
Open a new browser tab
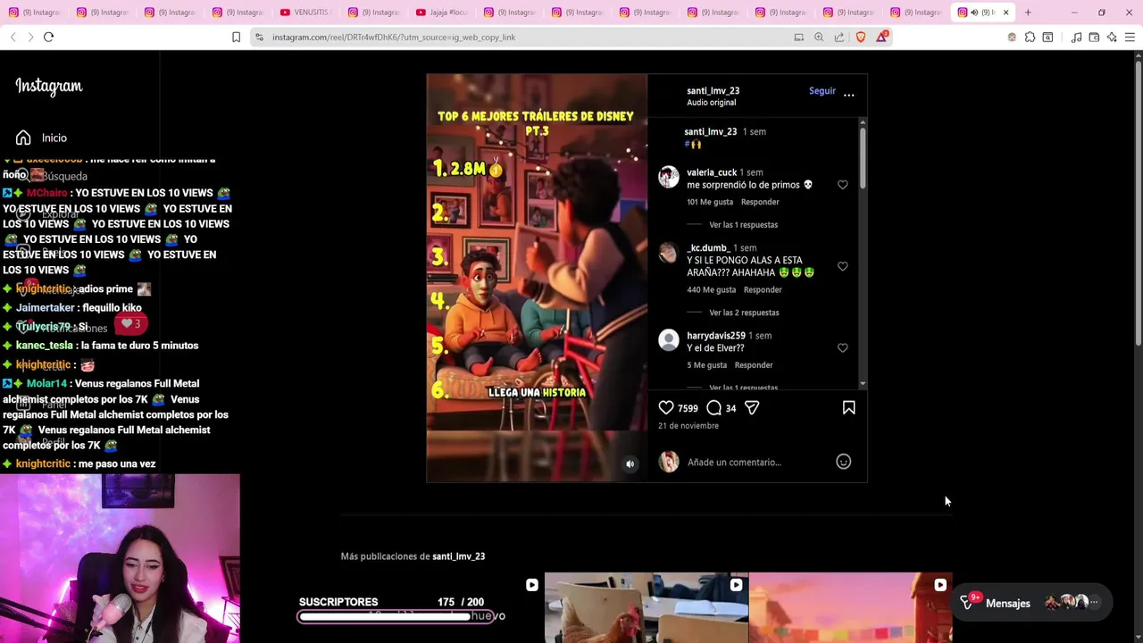tap(1028, 13)
